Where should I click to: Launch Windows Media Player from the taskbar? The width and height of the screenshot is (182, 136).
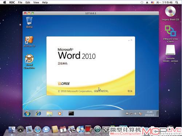tap(60, 114)
